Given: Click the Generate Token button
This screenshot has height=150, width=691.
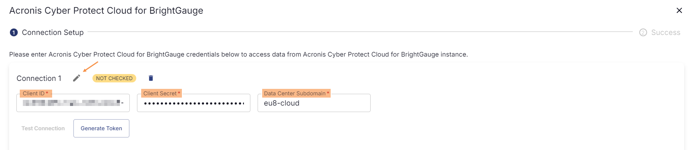Looking at the screenshot, I should (x=101, y=128).
